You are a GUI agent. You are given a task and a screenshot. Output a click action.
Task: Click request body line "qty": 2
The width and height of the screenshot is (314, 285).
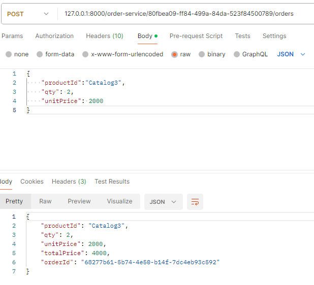pos(57,92)
